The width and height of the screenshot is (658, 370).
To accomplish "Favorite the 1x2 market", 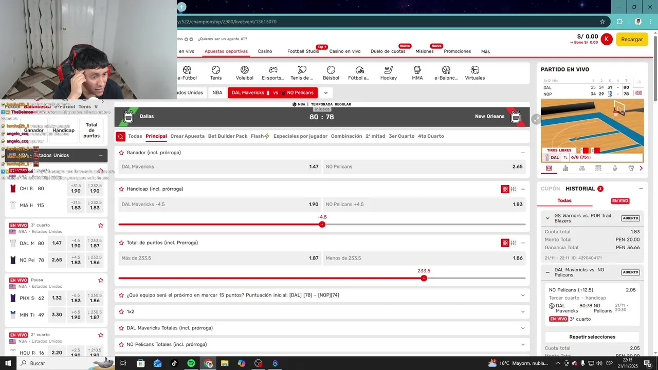I will pyautogui.click(x=121, y=312).
